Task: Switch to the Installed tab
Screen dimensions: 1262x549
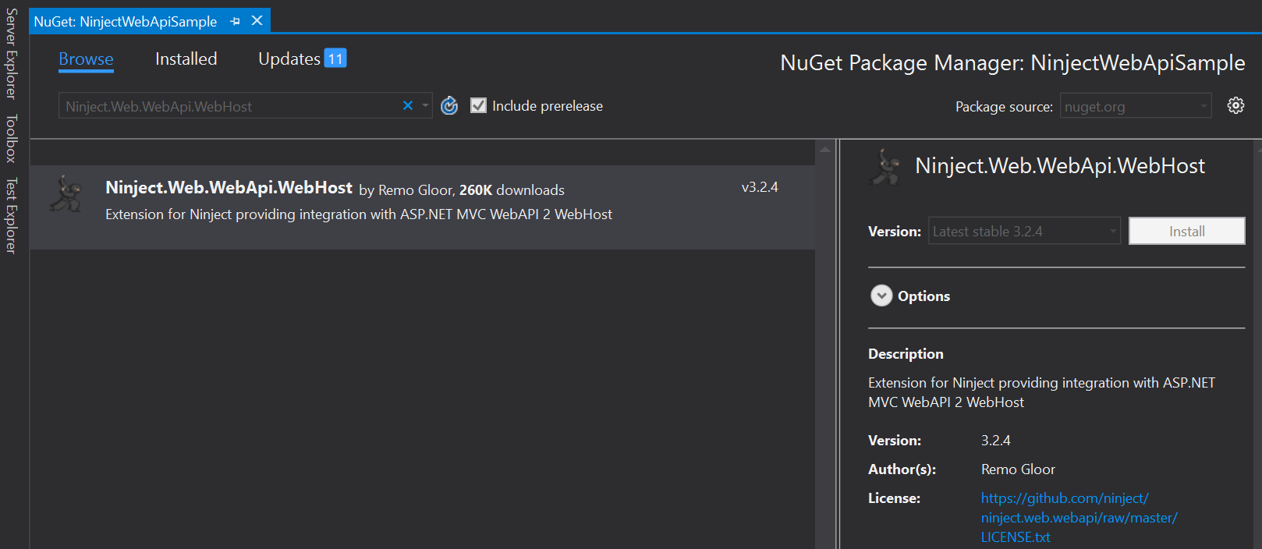Action: coord(186,59)
